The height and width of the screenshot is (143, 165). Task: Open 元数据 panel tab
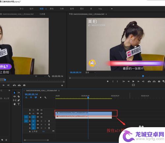pyautogui.click(x=42, y=14)
